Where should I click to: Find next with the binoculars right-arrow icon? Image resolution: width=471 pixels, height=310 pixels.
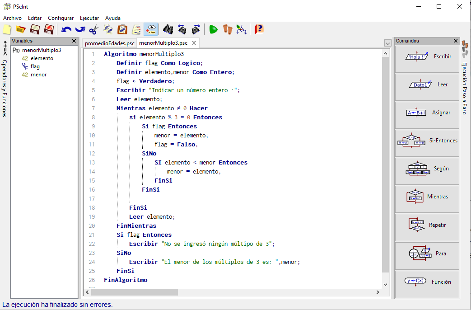[196, 29]
